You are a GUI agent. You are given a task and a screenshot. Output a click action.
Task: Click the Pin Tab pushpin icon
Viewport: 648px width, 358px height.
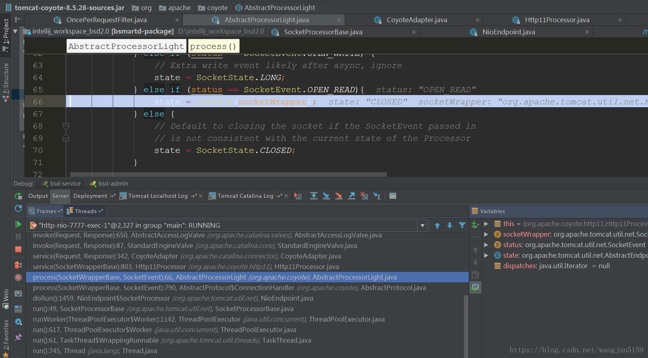point(18,337)
